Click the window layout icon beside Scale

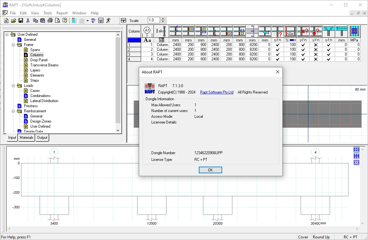pyautogui.click(x=124, y=21)
